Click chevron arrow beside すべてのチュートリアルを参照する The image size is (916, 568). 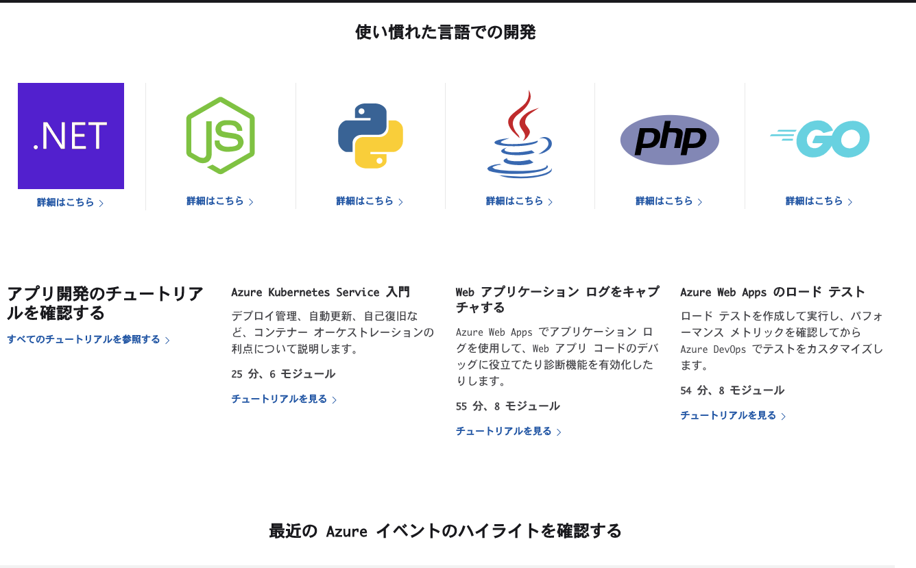tap(167, 340)
